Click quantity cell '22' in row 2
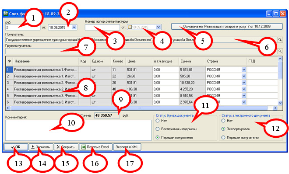This screenshot has width=289, height=174. (x=119, y=76)
